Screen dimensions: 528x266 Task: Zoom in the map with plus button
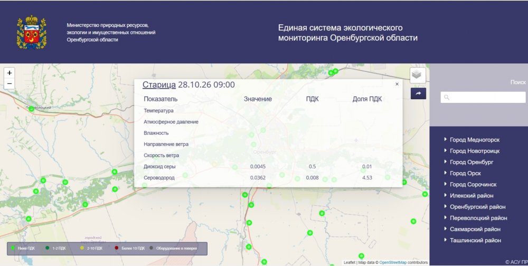pos(10,73)
